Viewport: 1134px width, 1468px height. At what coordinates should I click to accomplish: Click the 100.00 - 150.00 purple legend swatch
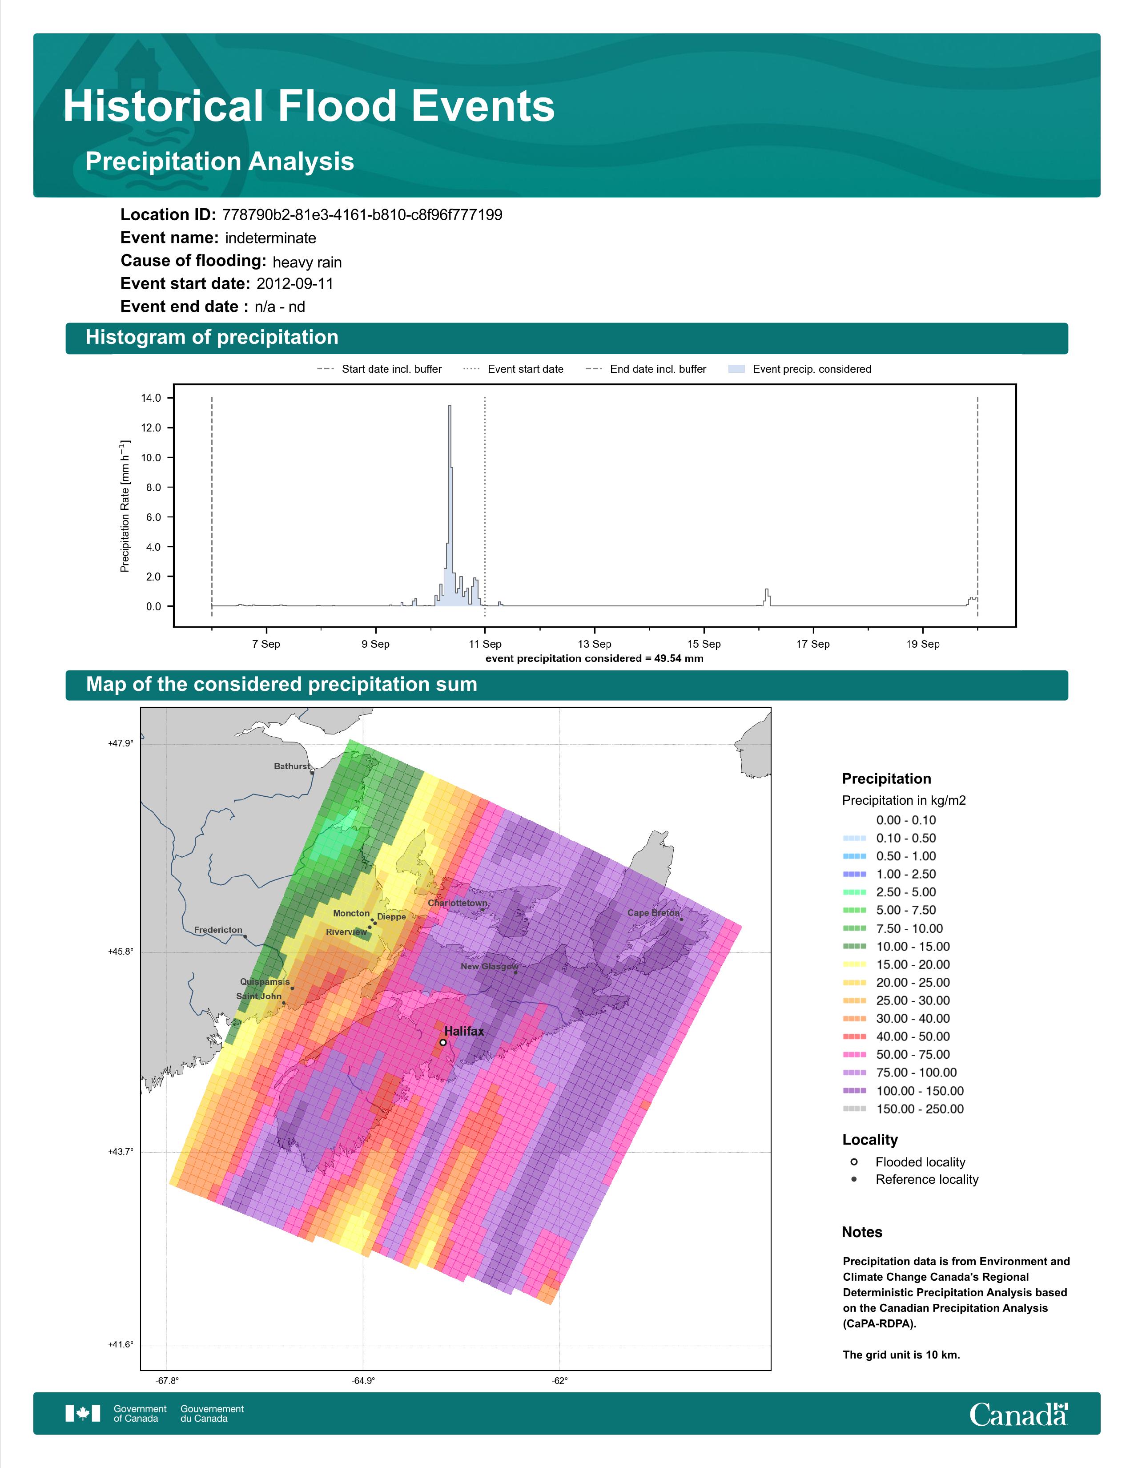(x=854, y=1091)
